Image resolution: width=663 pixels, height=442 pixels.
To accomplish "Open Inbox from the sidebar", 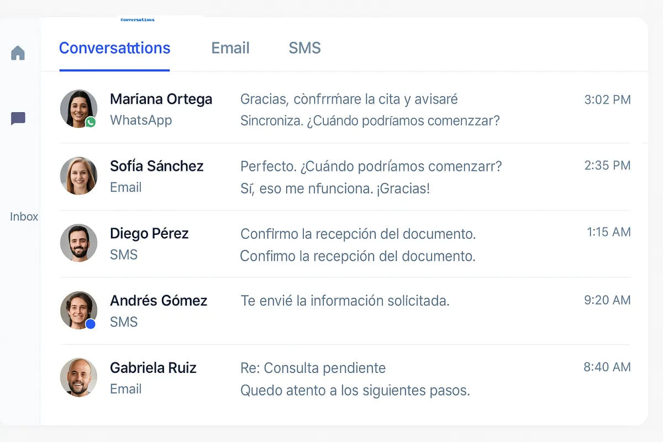I will coord(24,217).
